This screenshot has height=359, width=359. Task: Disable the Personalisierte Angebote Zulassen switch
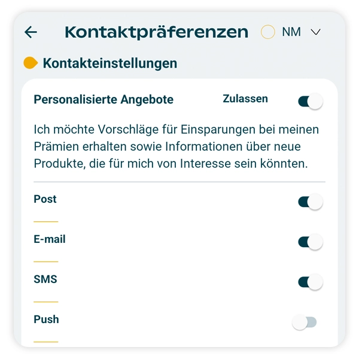coord(310,102)
